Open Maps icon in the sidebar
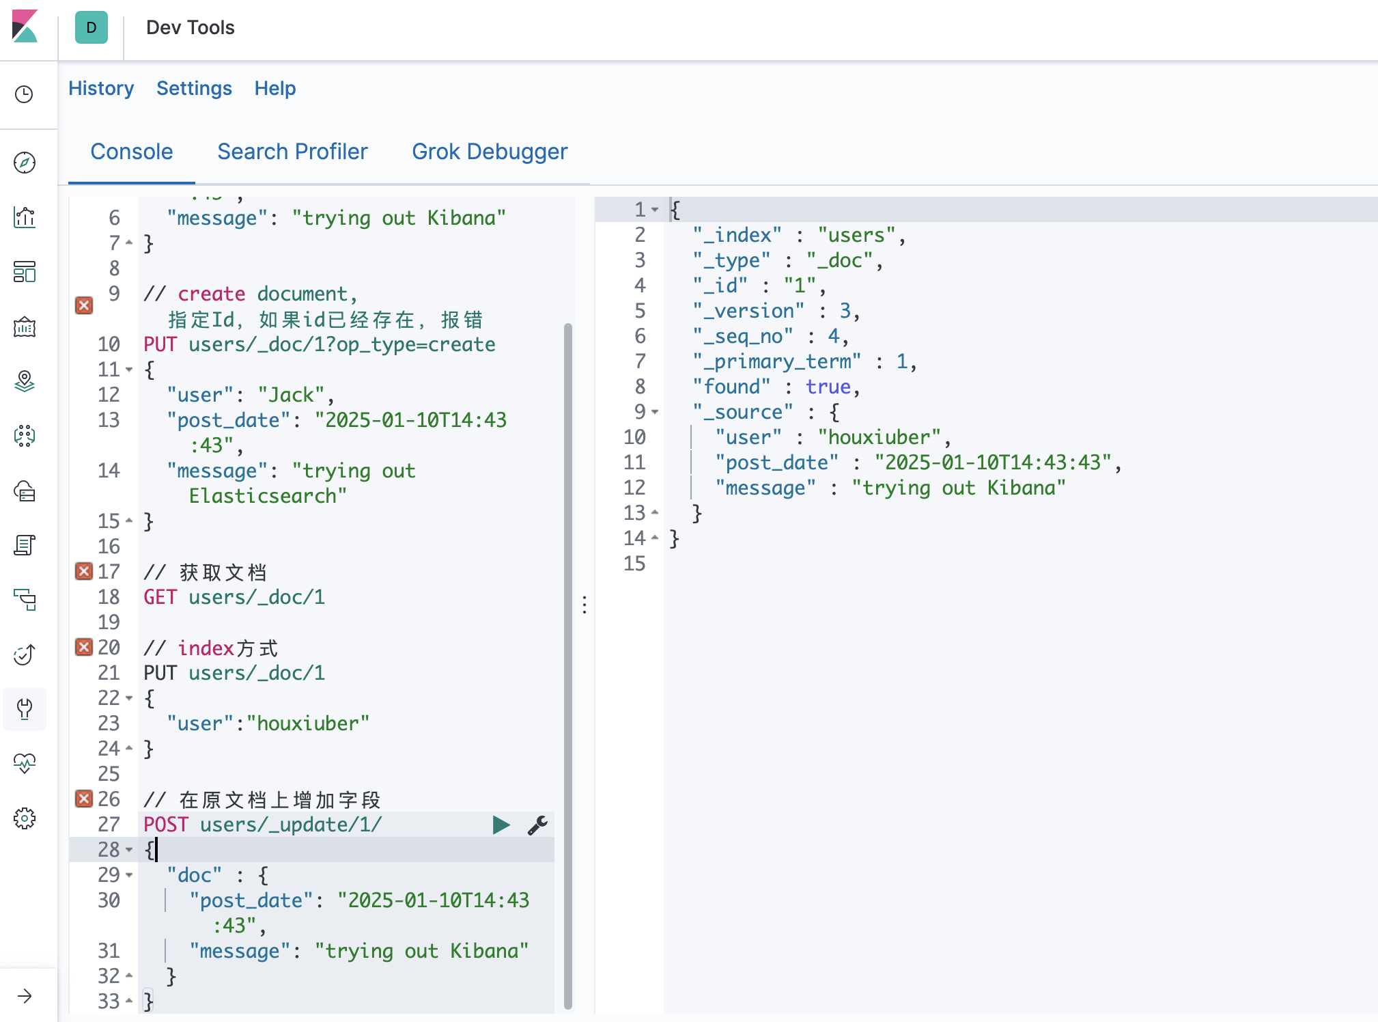1378x1022 pixels. [25, 381]
